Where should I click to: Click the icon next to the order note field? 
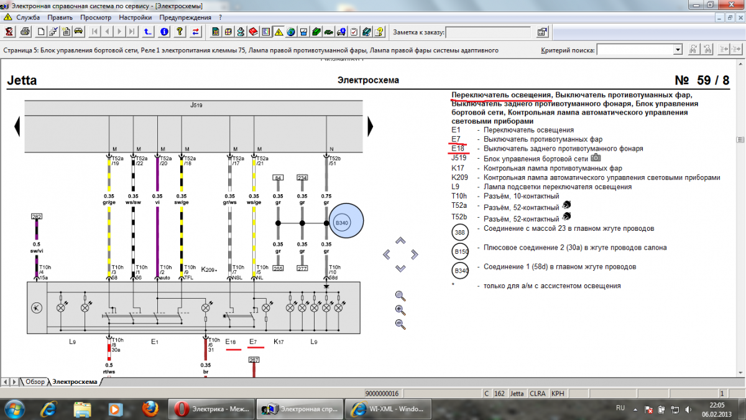542,32
